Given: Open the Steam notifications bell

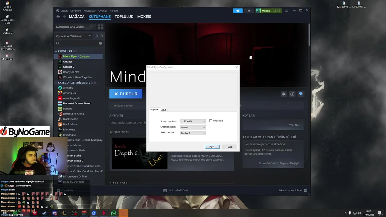Looking at the screenshot, I should [249, 11].
